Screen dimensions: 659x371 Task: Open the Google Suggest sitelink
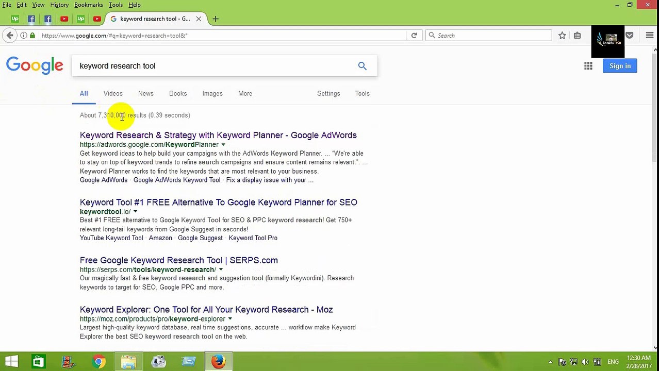[200, 238]
